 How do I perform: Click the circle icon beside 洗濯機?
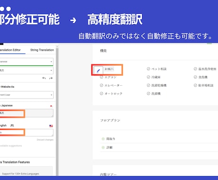click(148, 93)
